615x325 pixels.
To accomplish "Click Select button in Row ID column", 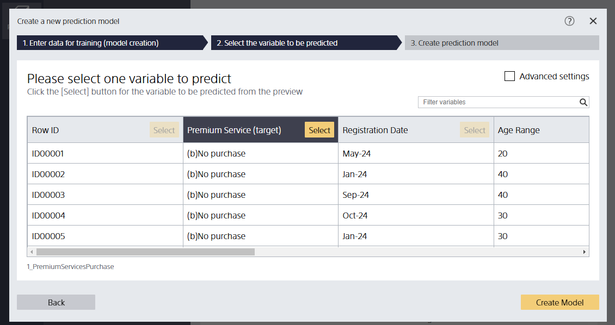I will click(x=164, y=130).
